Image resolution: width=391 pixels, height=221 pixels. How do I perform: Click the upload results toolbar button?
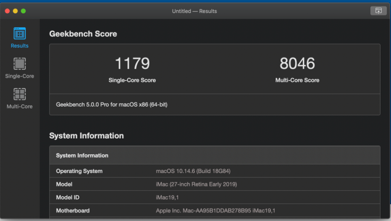coord(378,11)
